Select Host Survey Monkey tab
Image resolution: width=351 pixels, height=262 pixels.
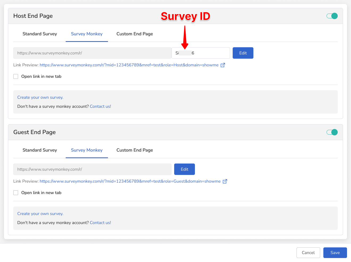tap(87, 34)
